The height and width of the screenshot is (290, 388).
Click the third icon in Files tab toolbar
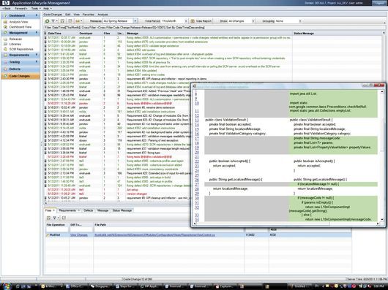tap(64, 218)
